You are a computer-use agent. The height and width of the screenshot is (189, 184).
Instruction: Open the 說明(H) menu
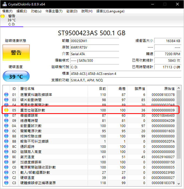click(x=87, y=11)
